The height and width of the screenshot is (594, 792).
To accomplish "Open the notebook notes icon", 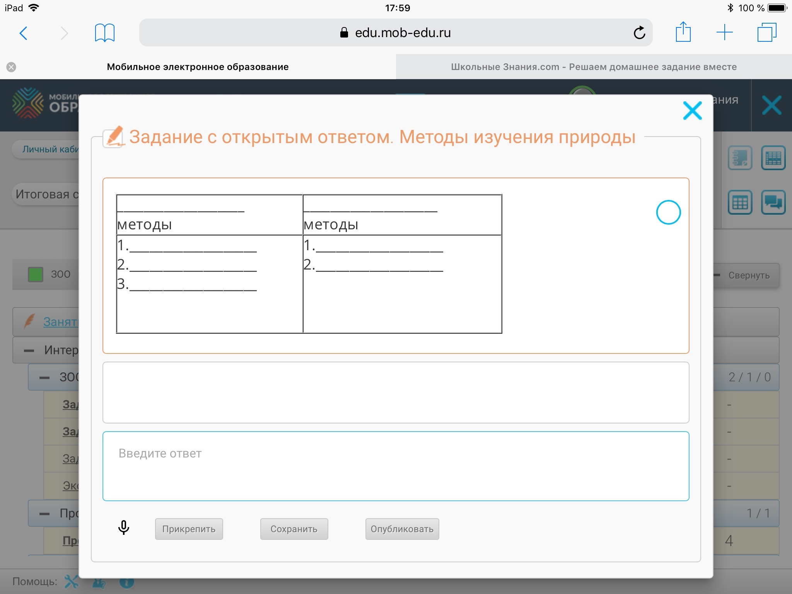I will click(740, 158).
